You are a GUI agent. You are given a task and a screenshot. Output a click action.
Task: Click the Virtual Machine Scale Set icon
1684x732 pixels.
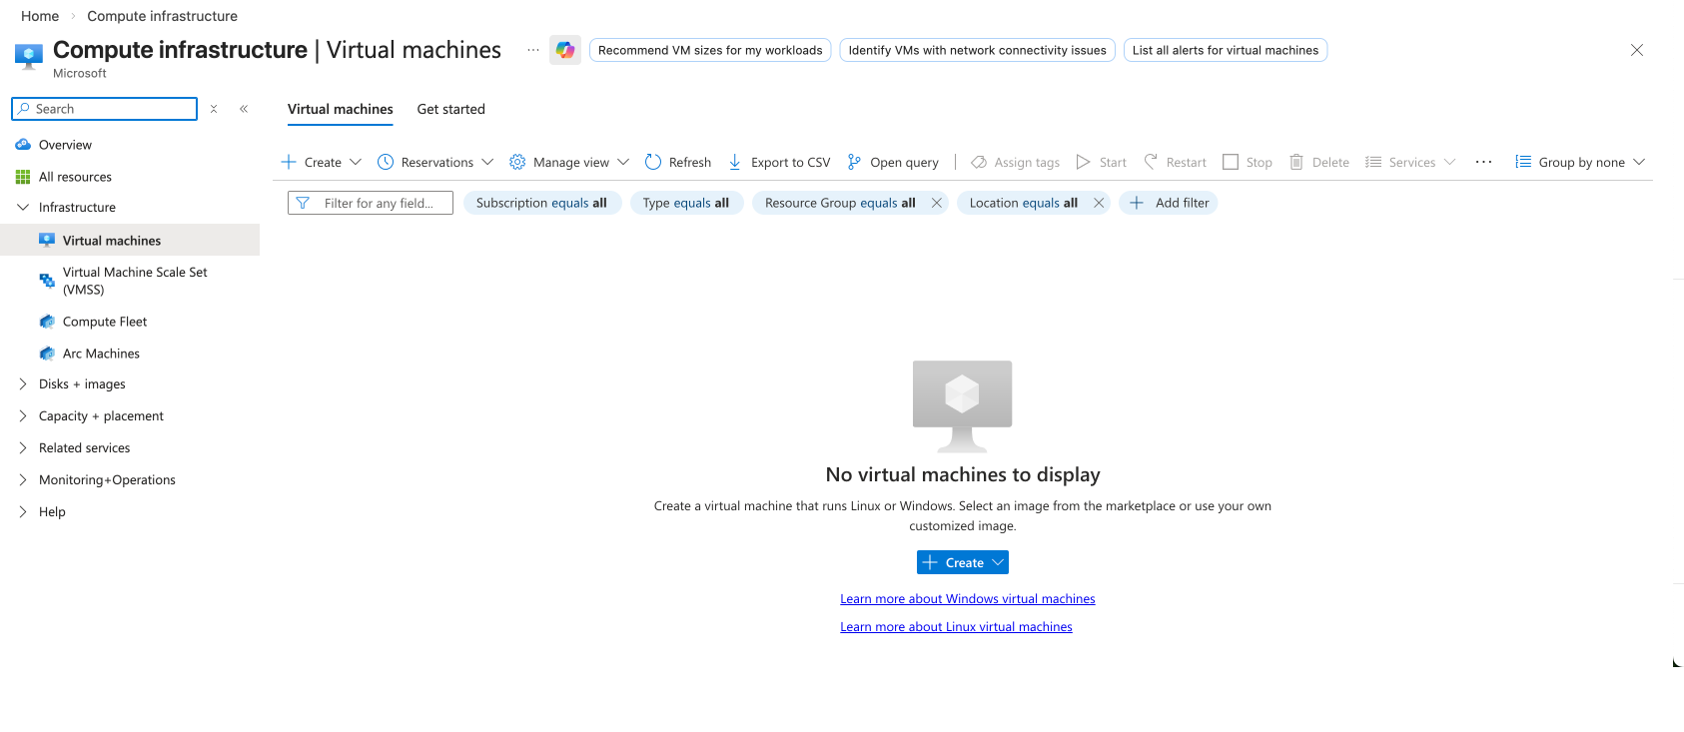[47, 281]
